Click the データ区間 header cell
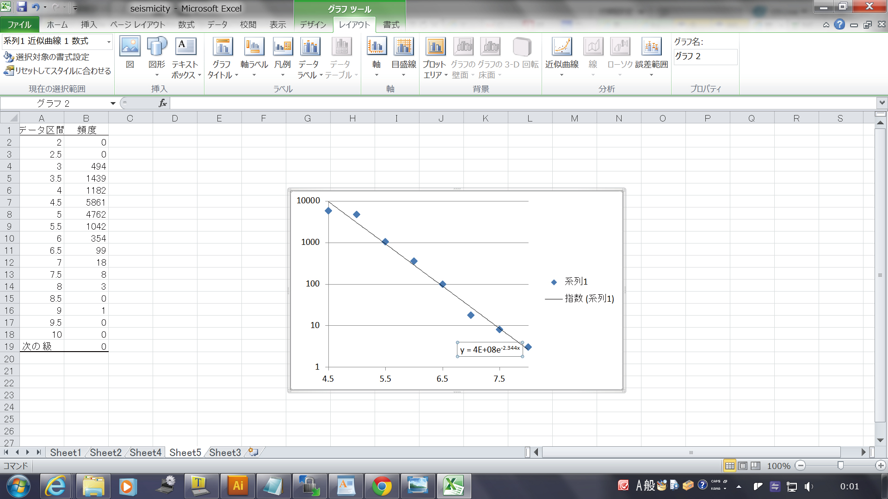 point(42,130)
